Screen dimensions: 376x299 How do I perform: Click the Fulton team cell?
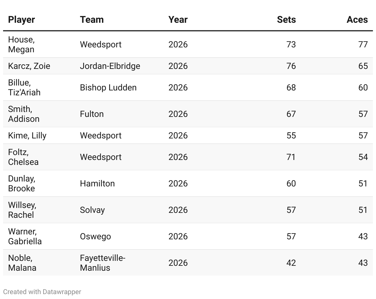tap(92, 114)
